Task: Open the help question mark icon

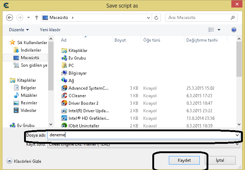Action: [234, 30]
